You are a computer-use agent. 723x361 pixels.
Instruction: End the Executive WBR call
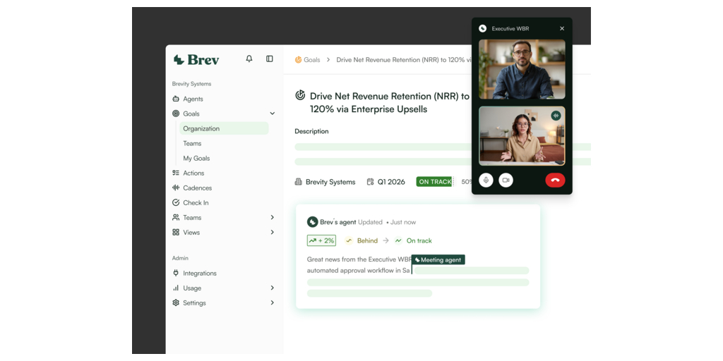click(x=555, y=180)
